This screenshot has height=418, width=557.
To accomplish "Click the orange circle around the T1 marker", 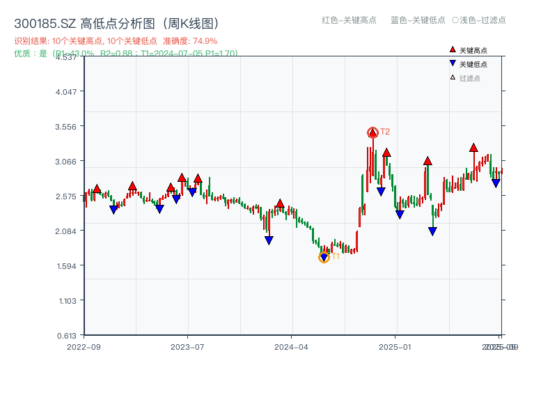I will 324,257.
